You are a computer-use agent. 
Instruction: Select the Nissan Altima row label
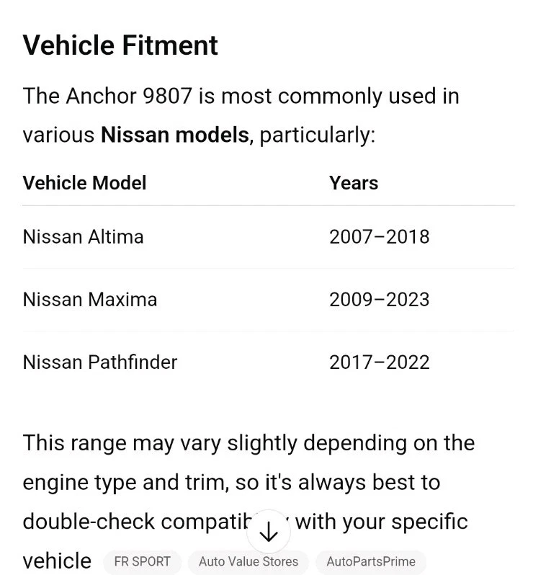[83, 237]
